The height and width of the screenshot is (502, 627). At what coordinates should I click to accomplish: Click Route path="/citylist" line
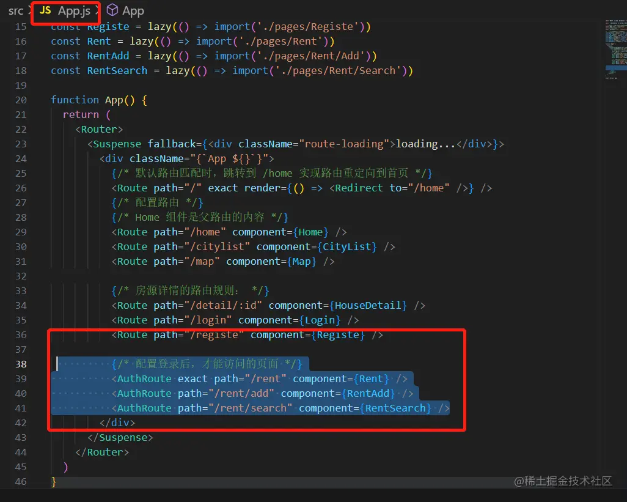coord(253,247)
